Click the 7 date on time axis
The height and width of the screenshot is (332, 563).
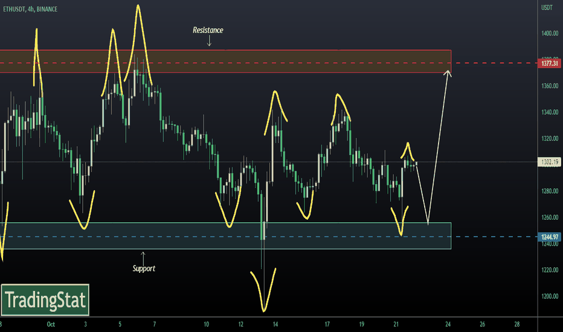coord(155,324)
